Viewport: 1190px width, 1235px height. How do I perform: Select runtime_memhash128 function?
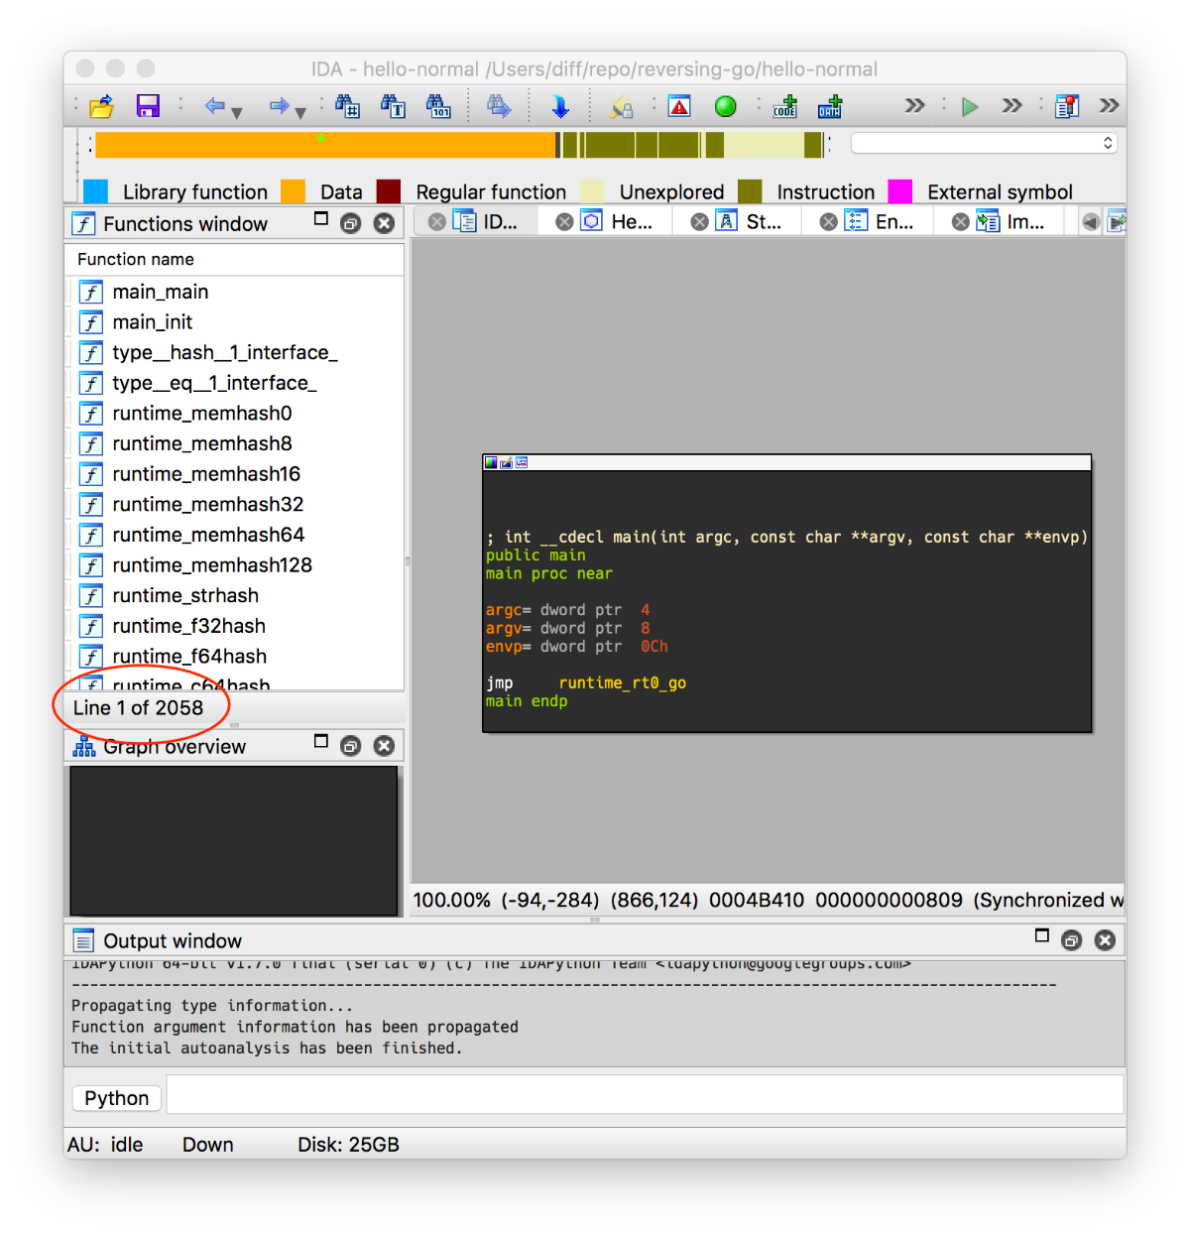tap(212, 565)
